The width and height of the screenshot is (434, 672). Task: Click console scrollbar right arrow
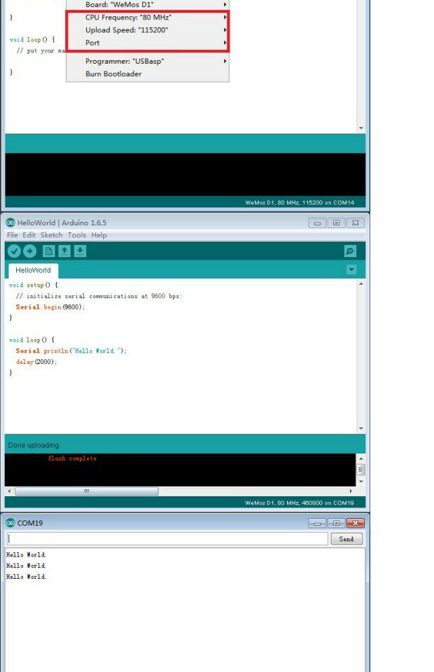point(351,491)
